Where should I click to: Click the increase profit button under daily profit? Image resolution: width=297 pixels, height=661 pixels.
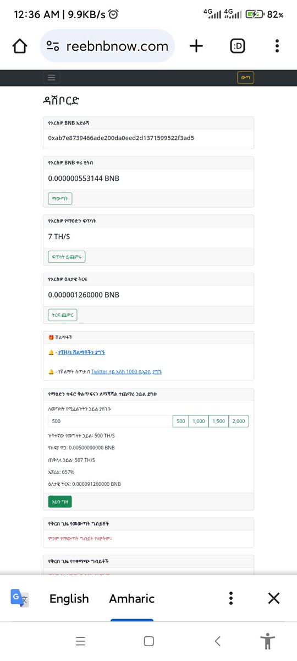point(63,315)
